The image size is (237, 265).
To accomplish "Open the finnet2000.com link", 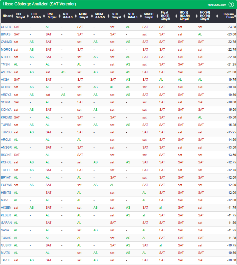I will (x=217, y=5).
